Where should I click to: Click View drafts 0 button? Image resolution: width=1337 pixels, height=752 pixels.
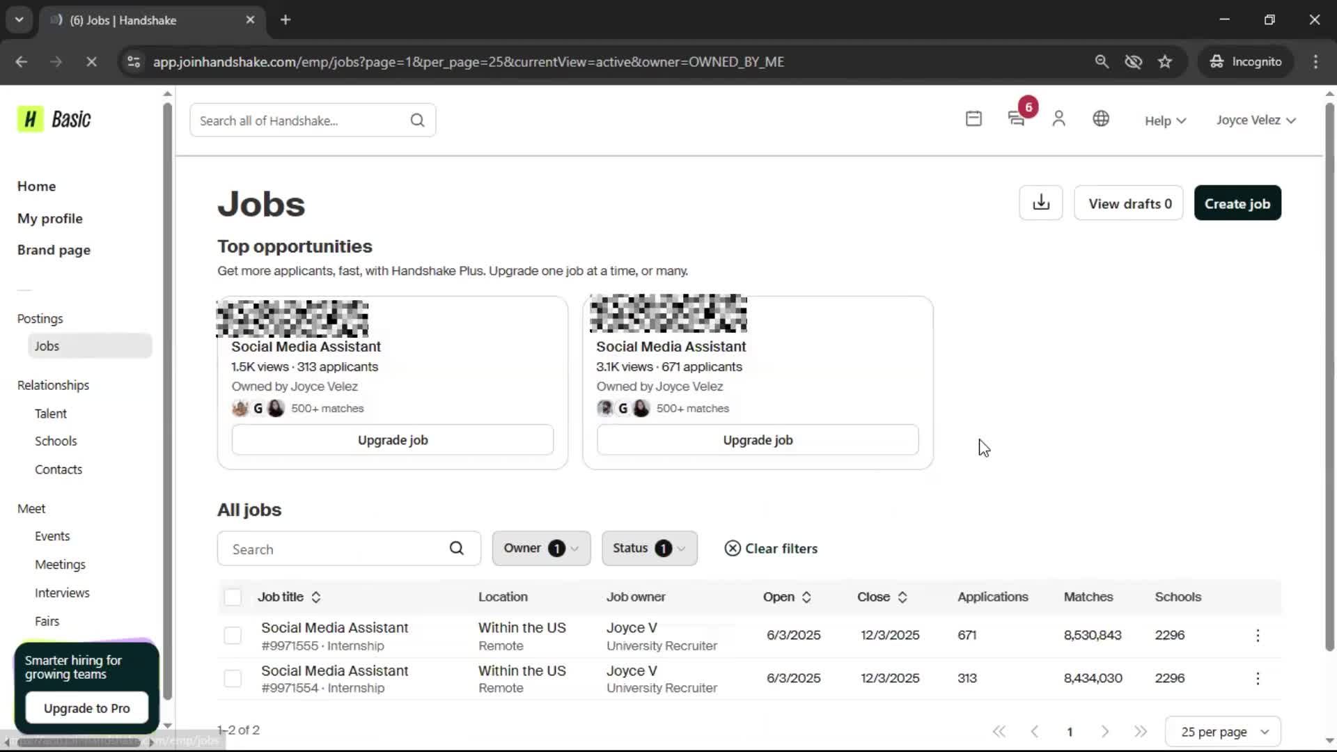1129,203
